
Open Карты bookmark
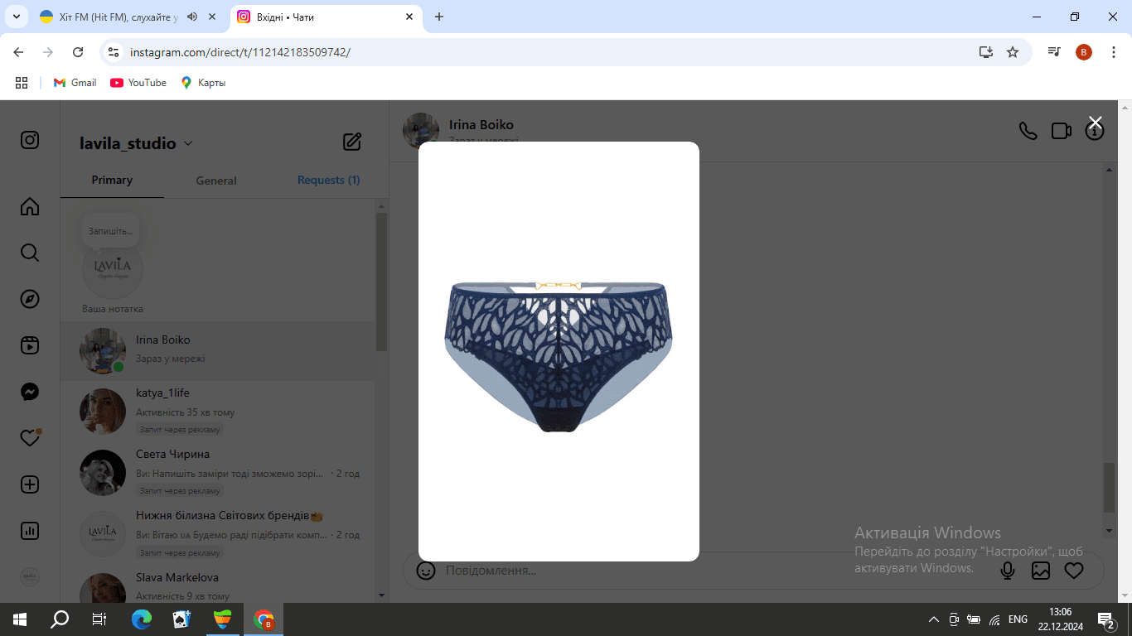click(x=203, y=83)
